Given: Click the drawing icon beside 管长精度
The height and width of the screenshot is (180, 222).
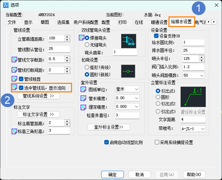Looking at the screenshot, I should [x=83, y=98].
